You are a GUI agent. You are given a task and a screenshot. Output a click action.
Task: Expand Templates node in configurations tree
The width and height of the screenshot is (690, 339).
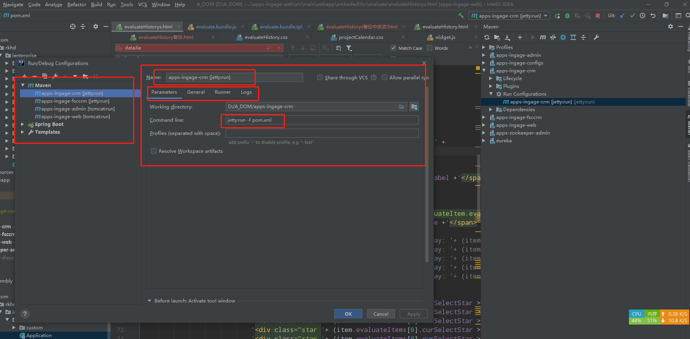23,132
